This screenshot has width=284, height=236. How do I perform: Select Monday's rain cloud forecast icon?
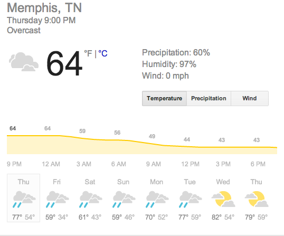pos(157,199)
